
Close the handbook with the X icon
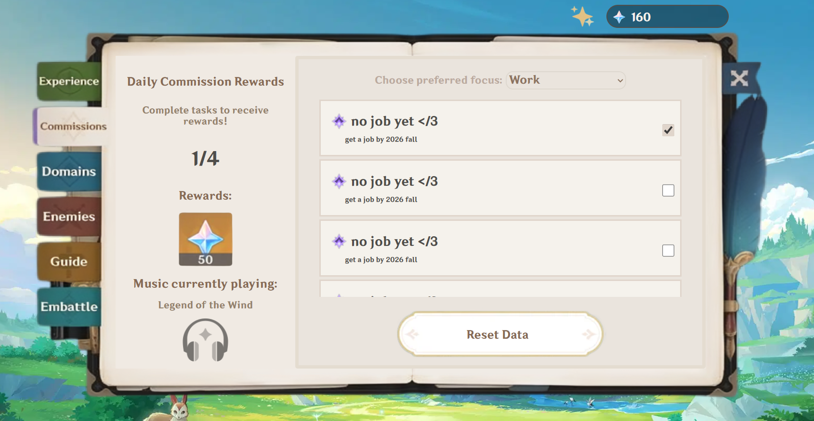(739, 78)
